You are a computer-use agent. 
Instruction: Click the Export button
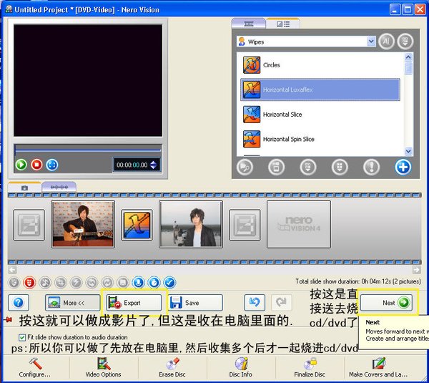click(134, 303)
